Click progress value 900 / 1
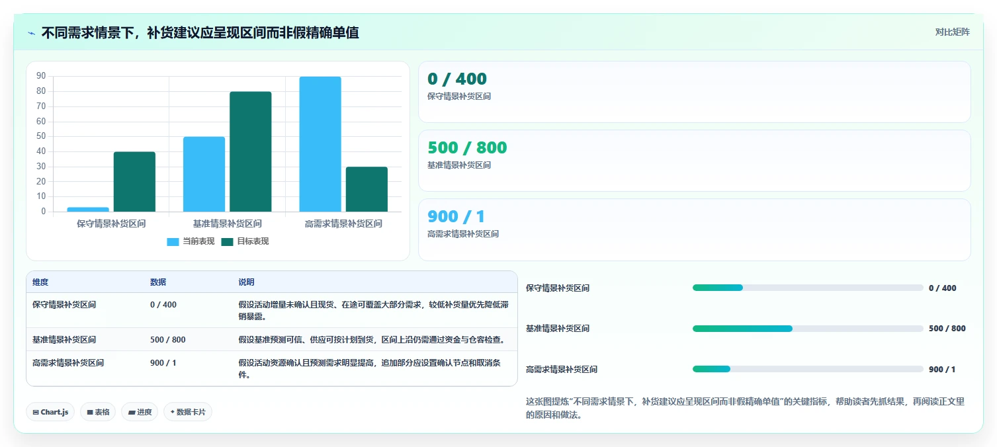 [942, 370]
